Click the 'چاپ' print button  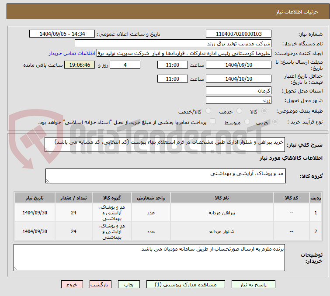pyautogui.click(x=129, y=285)
